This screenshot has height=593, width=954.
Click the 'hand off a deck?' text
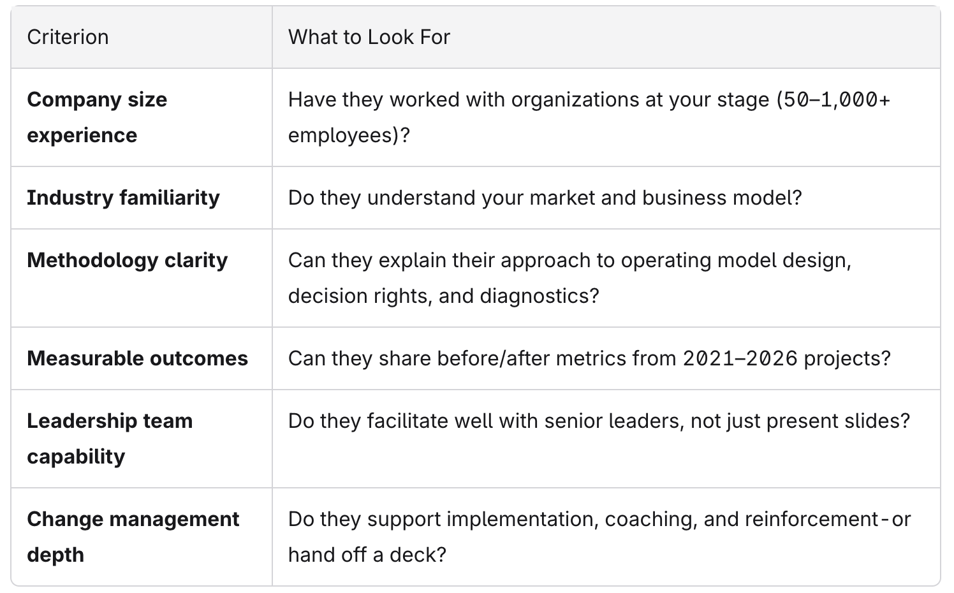pyautogui.click(x=367, y=555)
